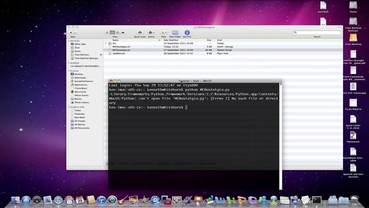Switch Finder to Cover Flow view
Screen dimensions: 369x208
123,32
